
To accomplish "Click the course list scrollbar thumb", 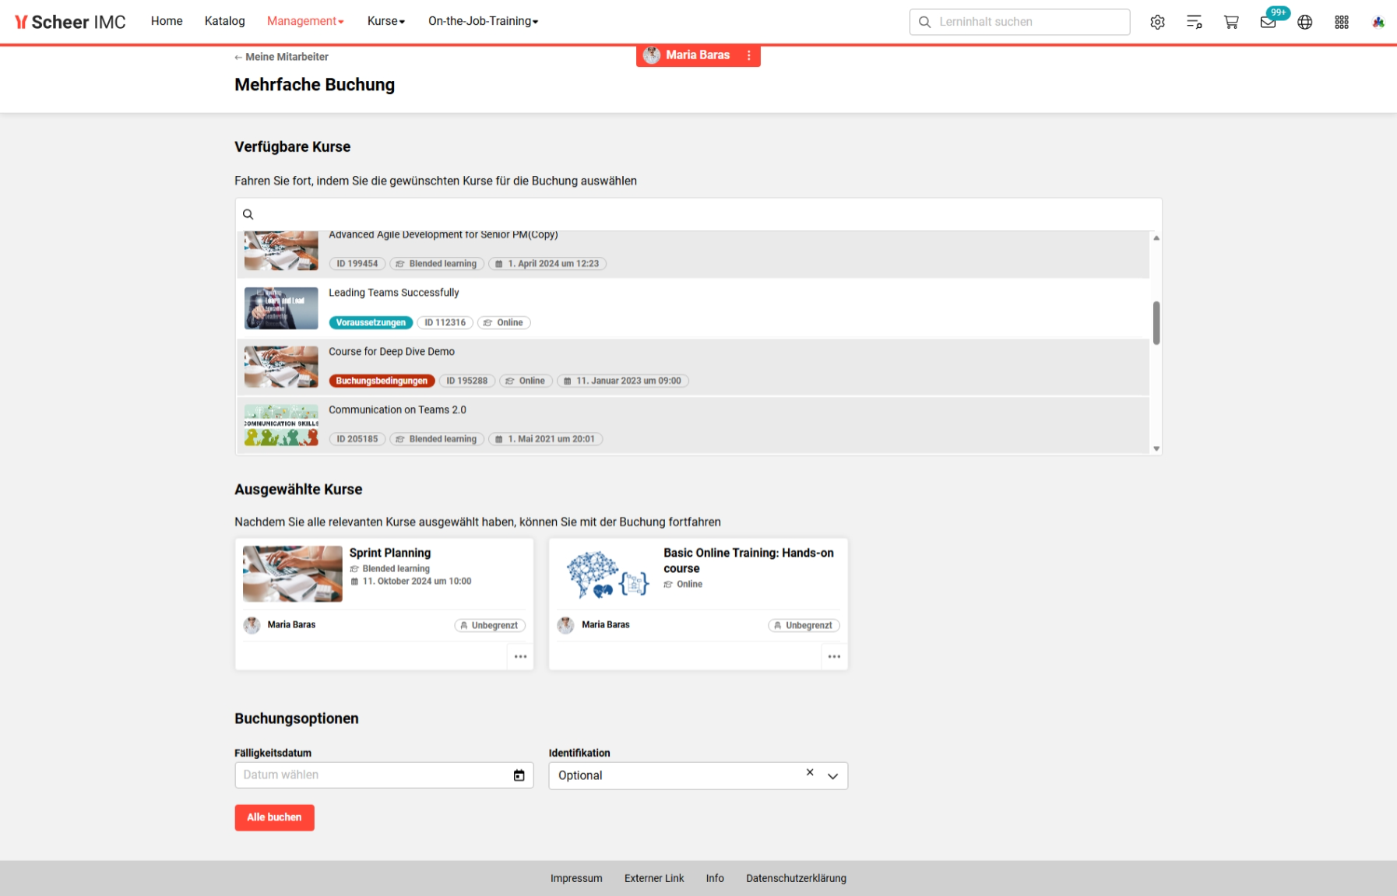I will pos(1156,323).
